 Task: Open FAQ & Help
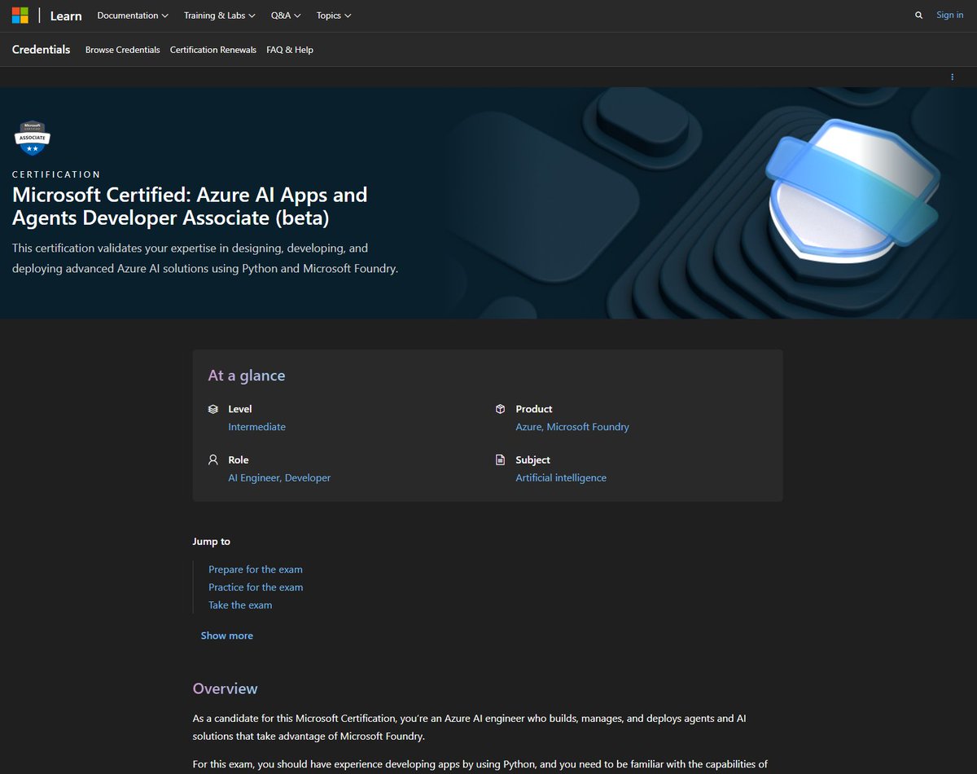tap(290, 50)
